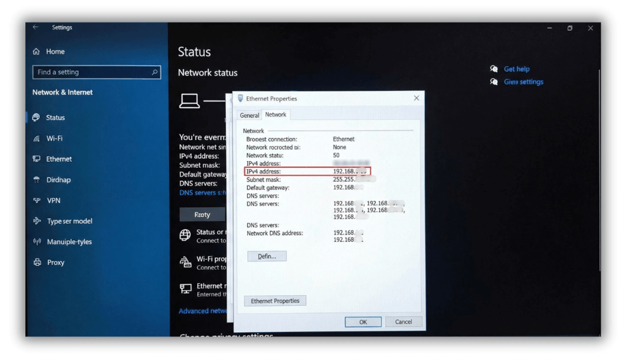627x359 pixels.
Task: Click the Advanced network settings link
Action: coord(203,311)
